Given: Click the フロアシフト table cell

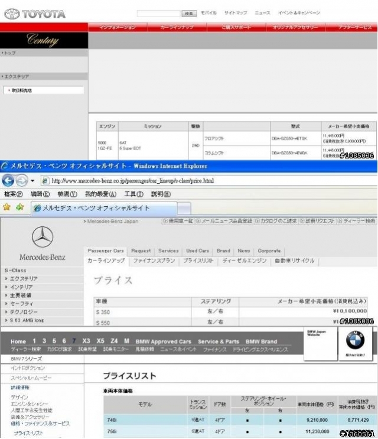Looking at the screenshot, I should pos(237,138).
